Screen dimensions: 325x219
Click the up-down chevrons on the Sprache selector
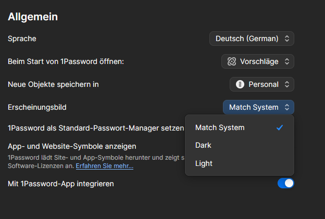pyautogui.click(x=287, y=38)
